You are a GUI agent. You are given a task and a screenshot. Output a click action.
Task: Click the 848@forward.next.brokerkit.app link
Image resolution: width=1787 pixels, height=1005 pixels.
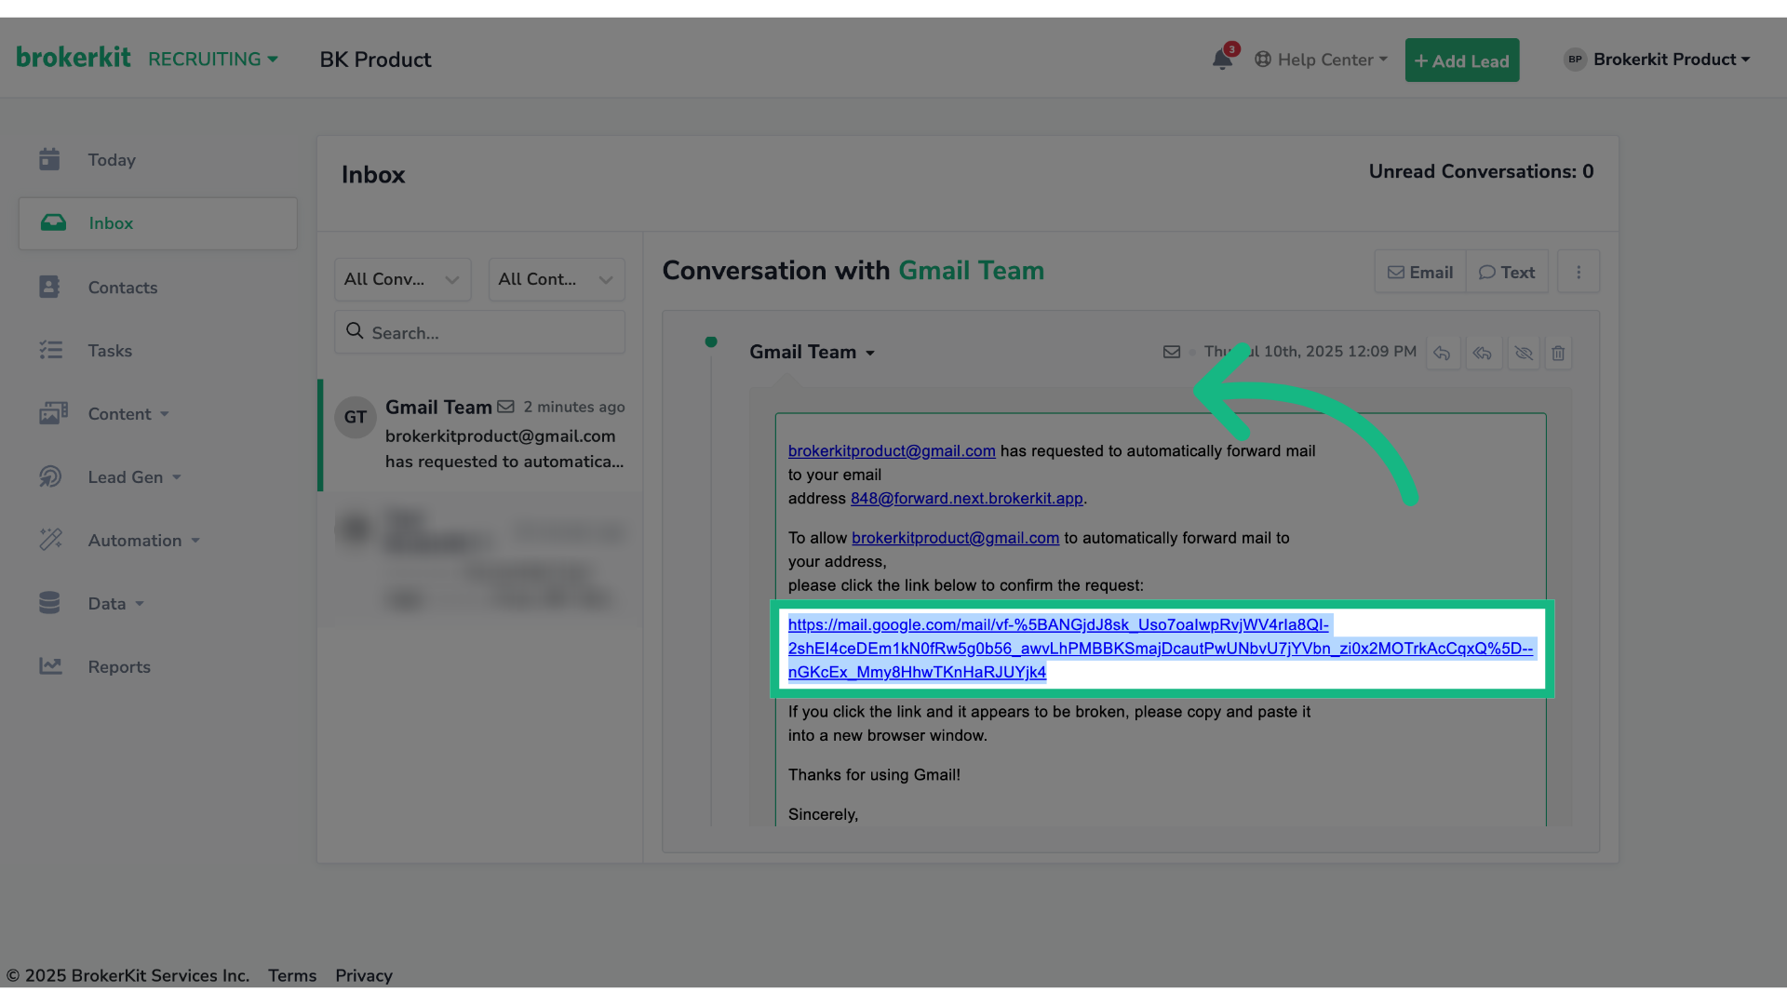pos(967,499)
